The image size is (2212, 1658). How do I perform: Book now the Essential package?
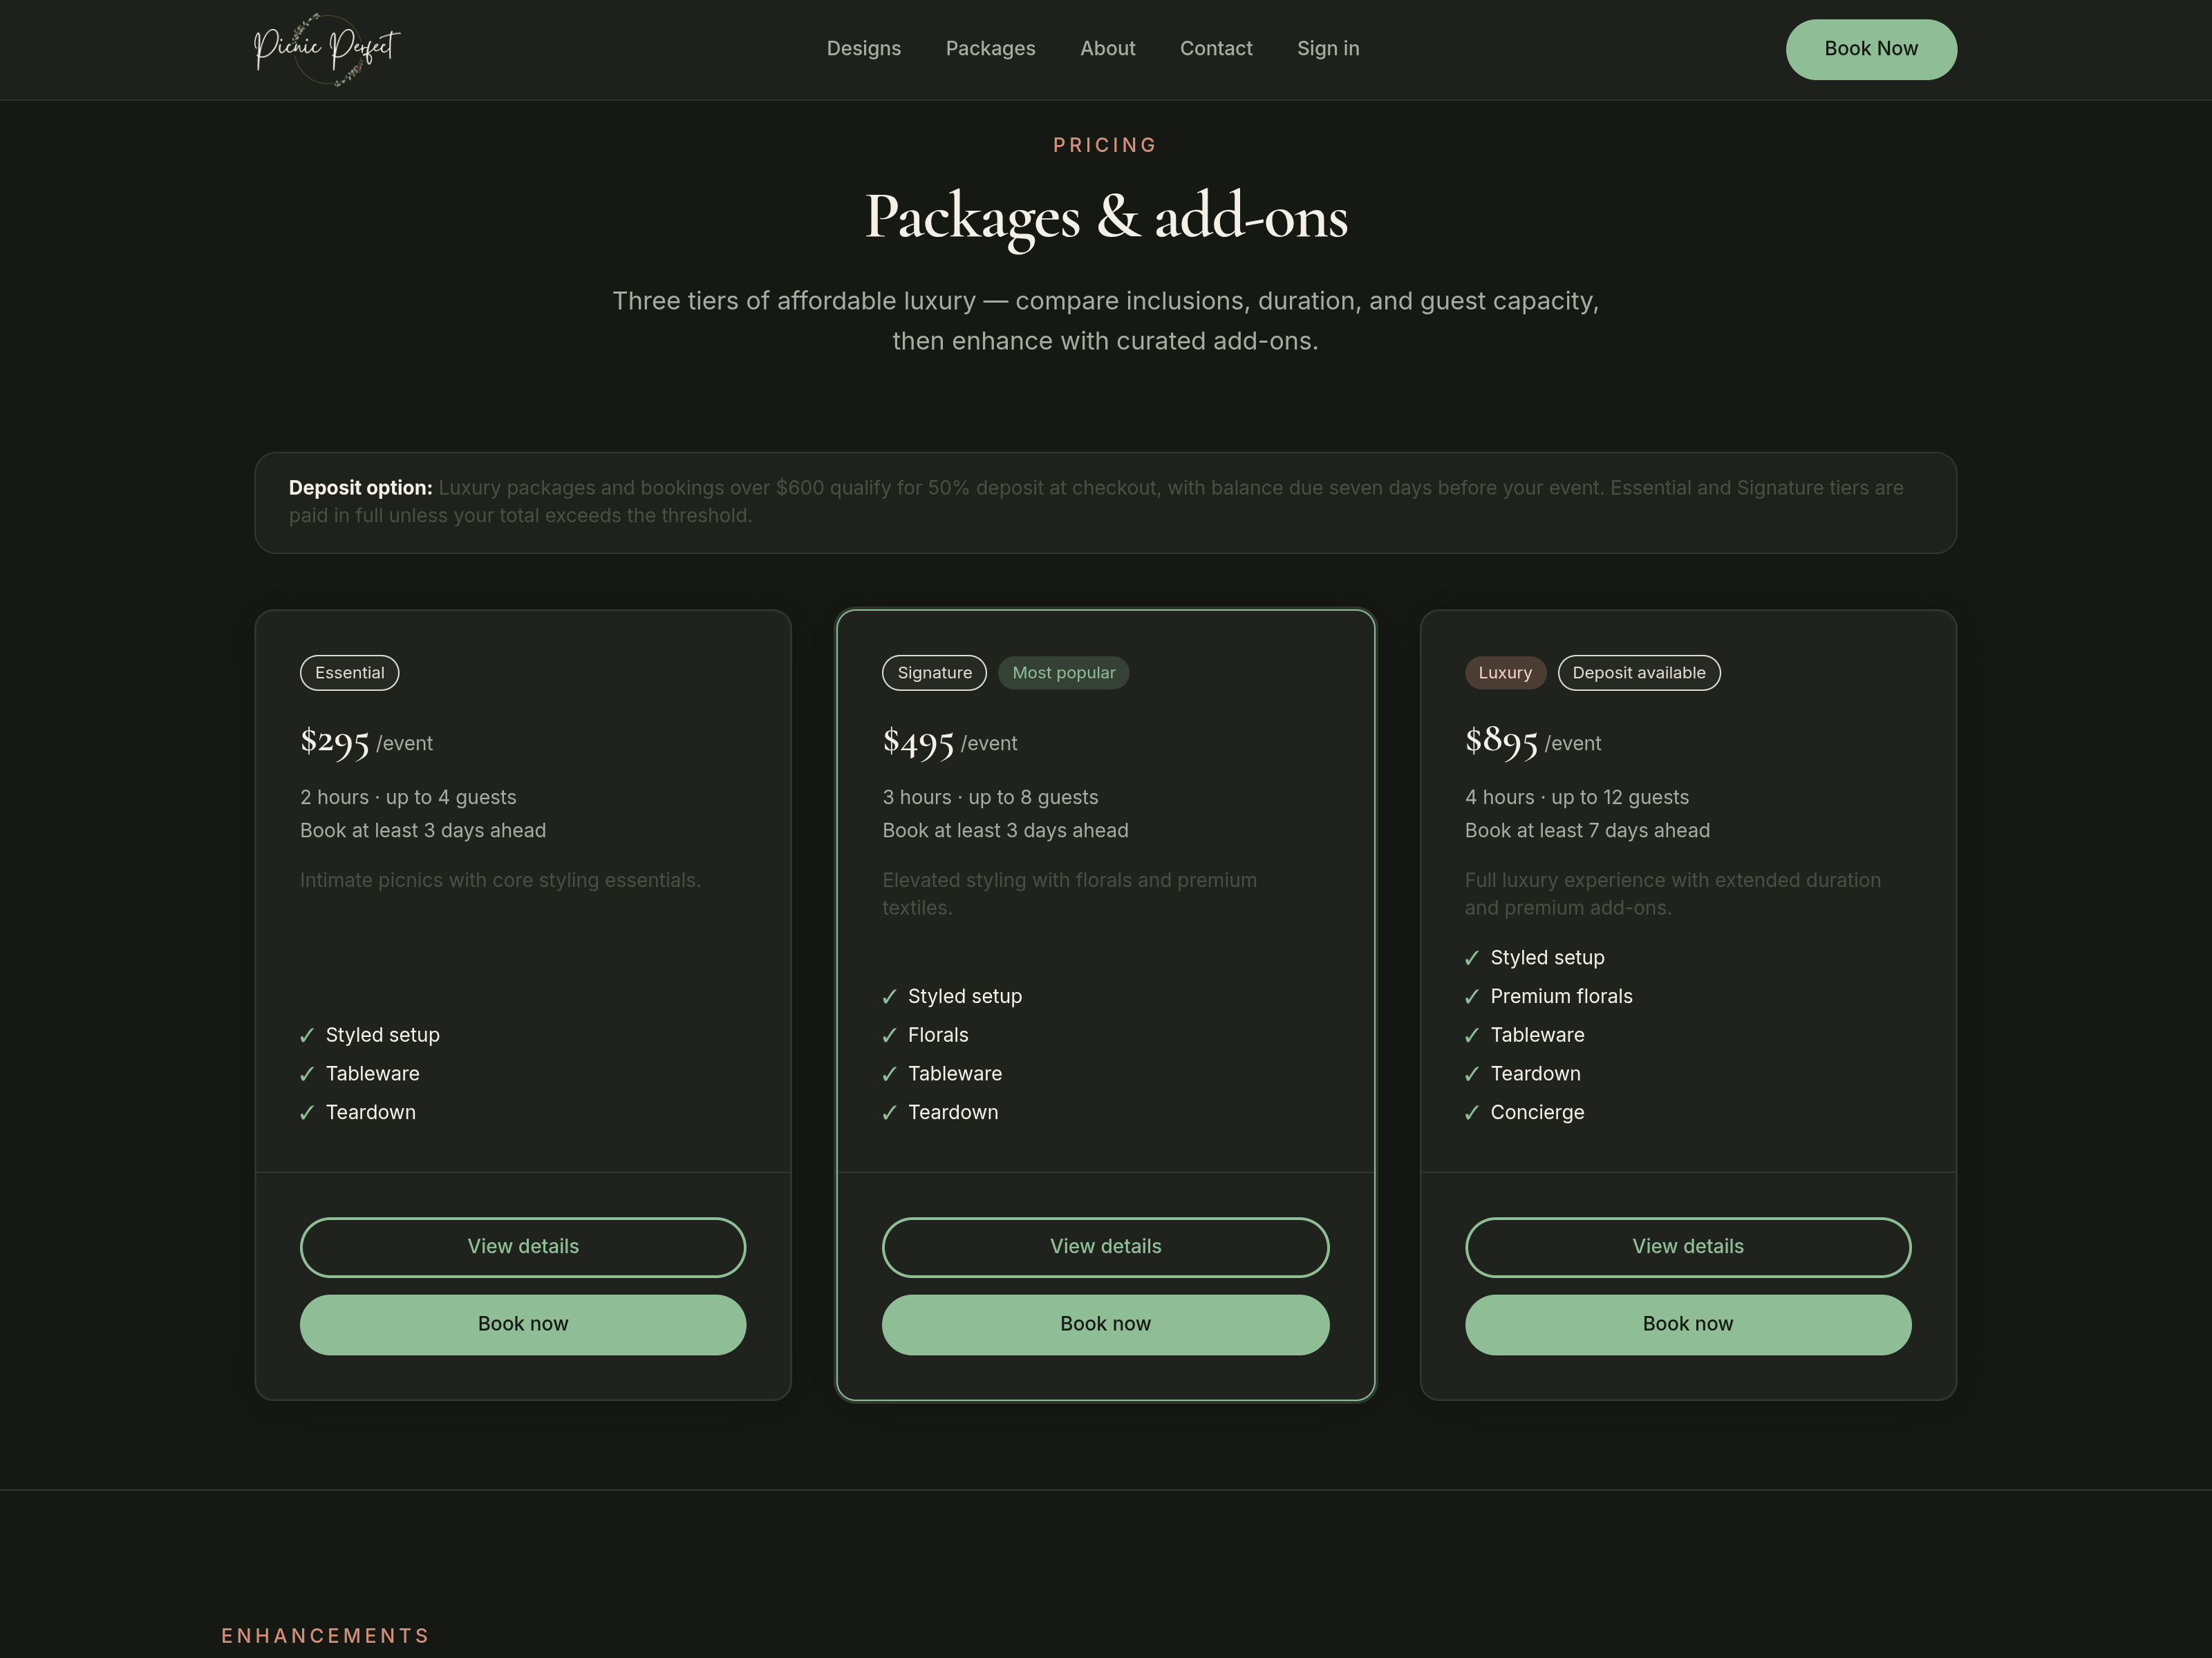[522, 1324]
